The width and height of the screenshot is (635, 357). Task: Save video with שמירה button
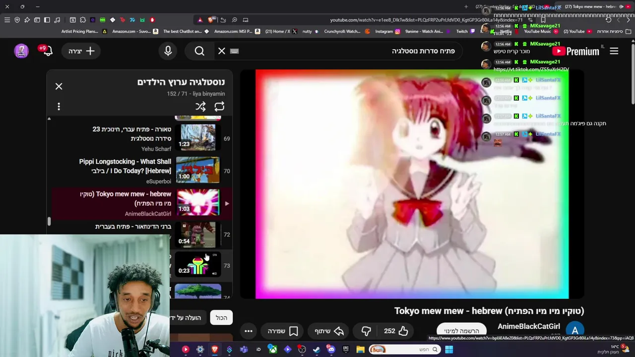click(283, 331)
